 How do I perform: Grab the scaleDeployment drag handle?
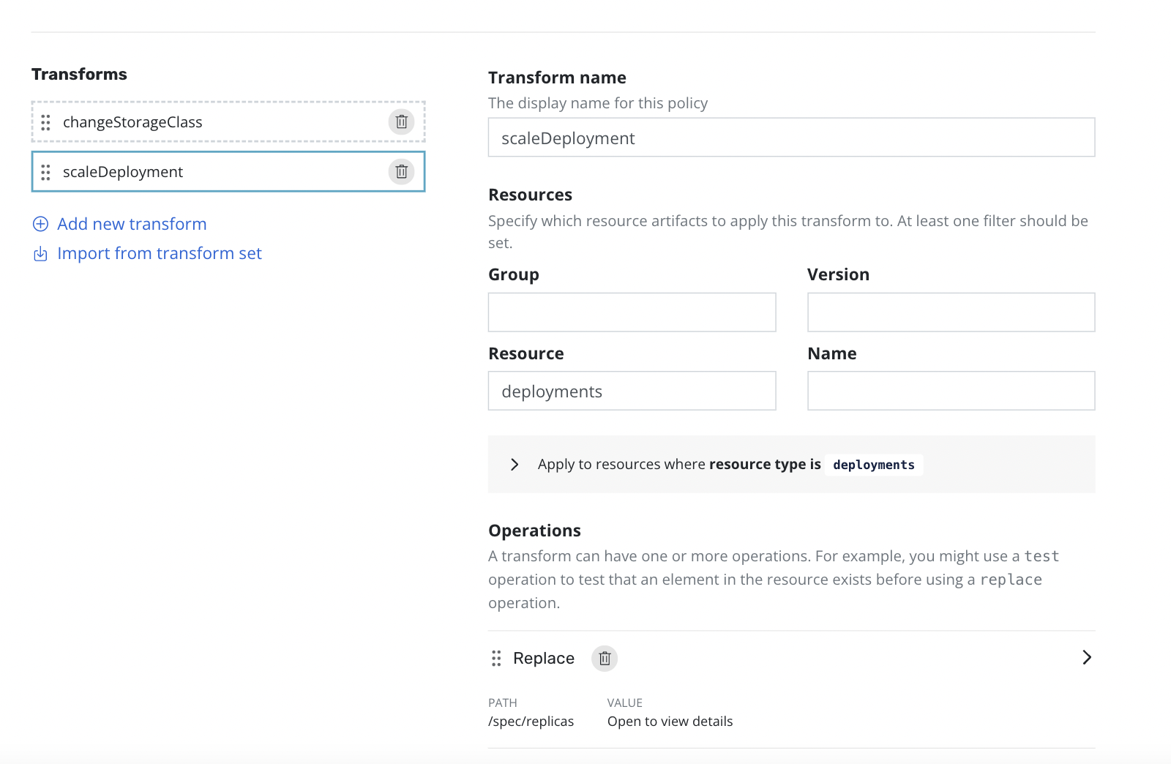click(x=45, y=172)
